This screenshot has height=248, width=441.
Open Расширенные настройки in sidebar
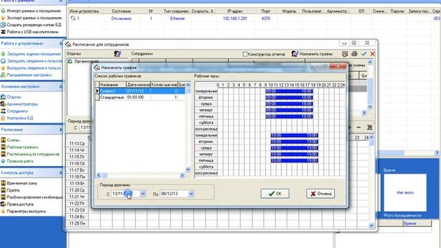[x=29, y=75]
